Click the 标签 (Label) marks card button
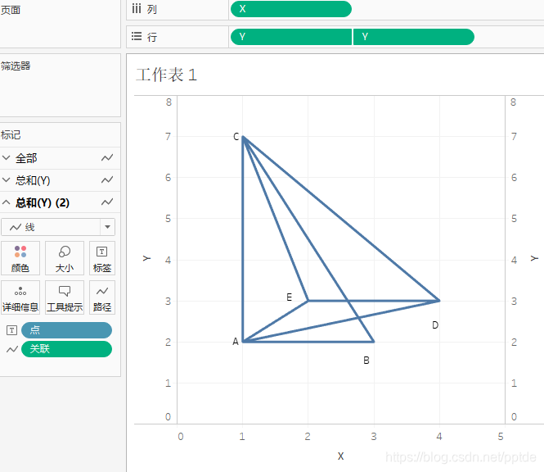Image resolution: width=544 pixels, height=472 pixels. click(x=102, y=258)
